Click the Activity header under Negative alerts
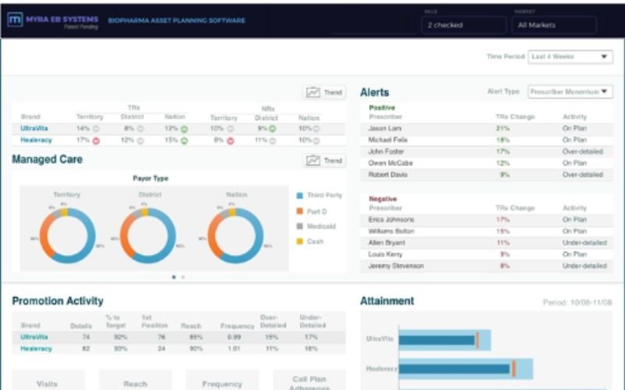The height and width of the screenshot is (390, 625). (x=574, y=208)
